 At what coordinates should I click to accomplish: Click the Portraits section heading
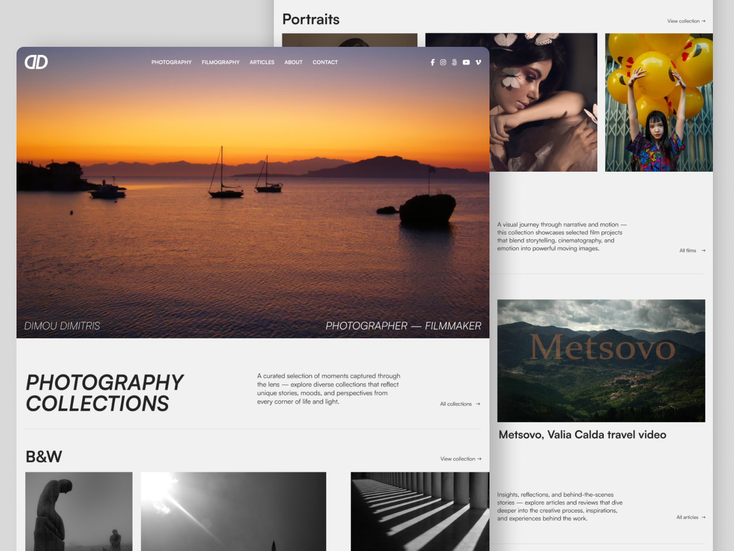[311, 19]
